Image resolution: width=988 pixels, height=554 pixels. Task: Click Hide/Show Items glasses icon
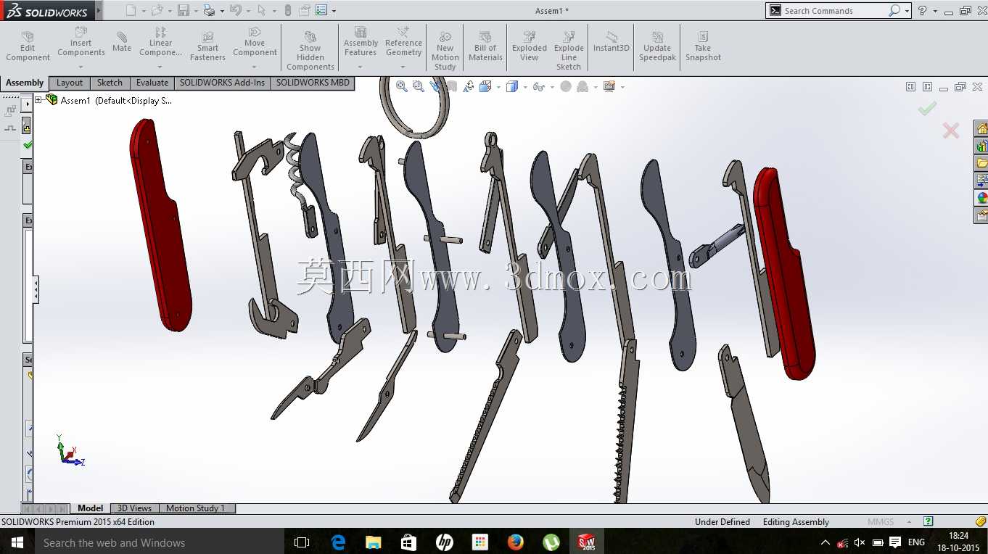click(538, 86)
